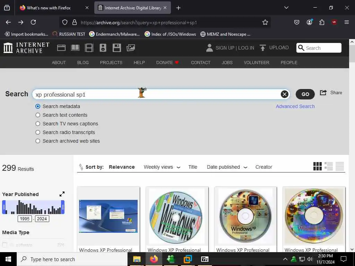The image size is (355, 266).
Task: Open the PROJECTS menu item
Action: pos(111,62)
